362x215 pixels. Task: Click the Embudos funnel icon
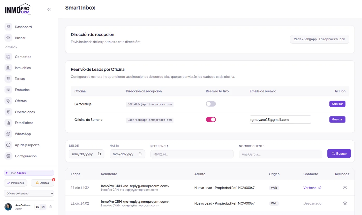[9, 90]
